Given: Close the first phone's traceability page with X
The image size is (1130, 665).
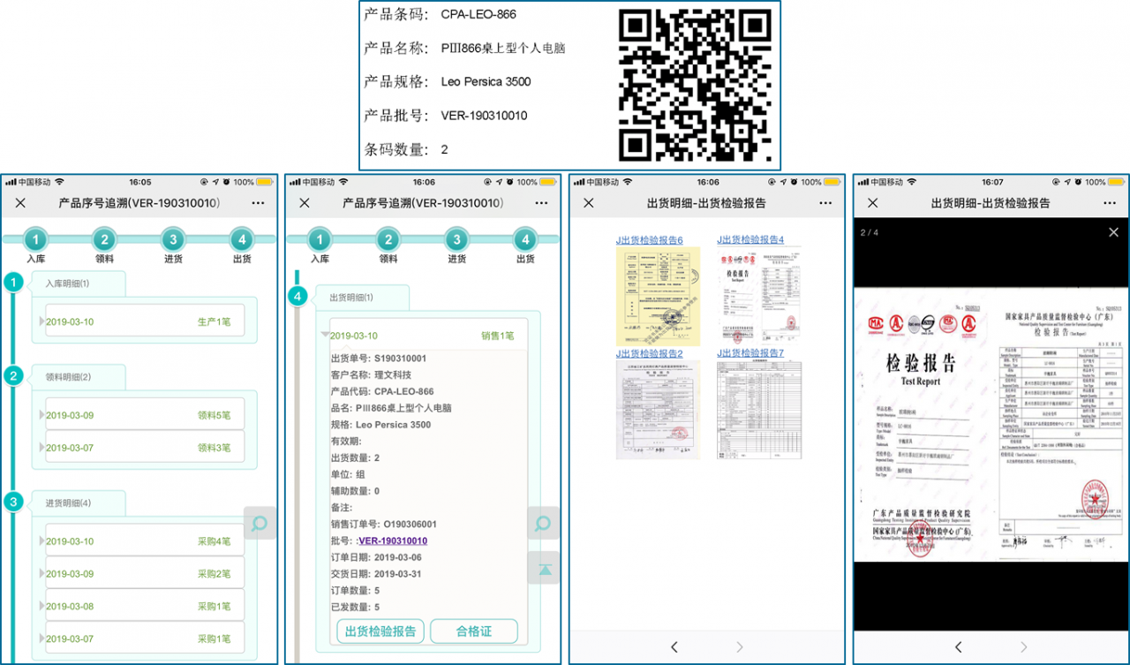Looking at the screenshot, I should point(20,203).
